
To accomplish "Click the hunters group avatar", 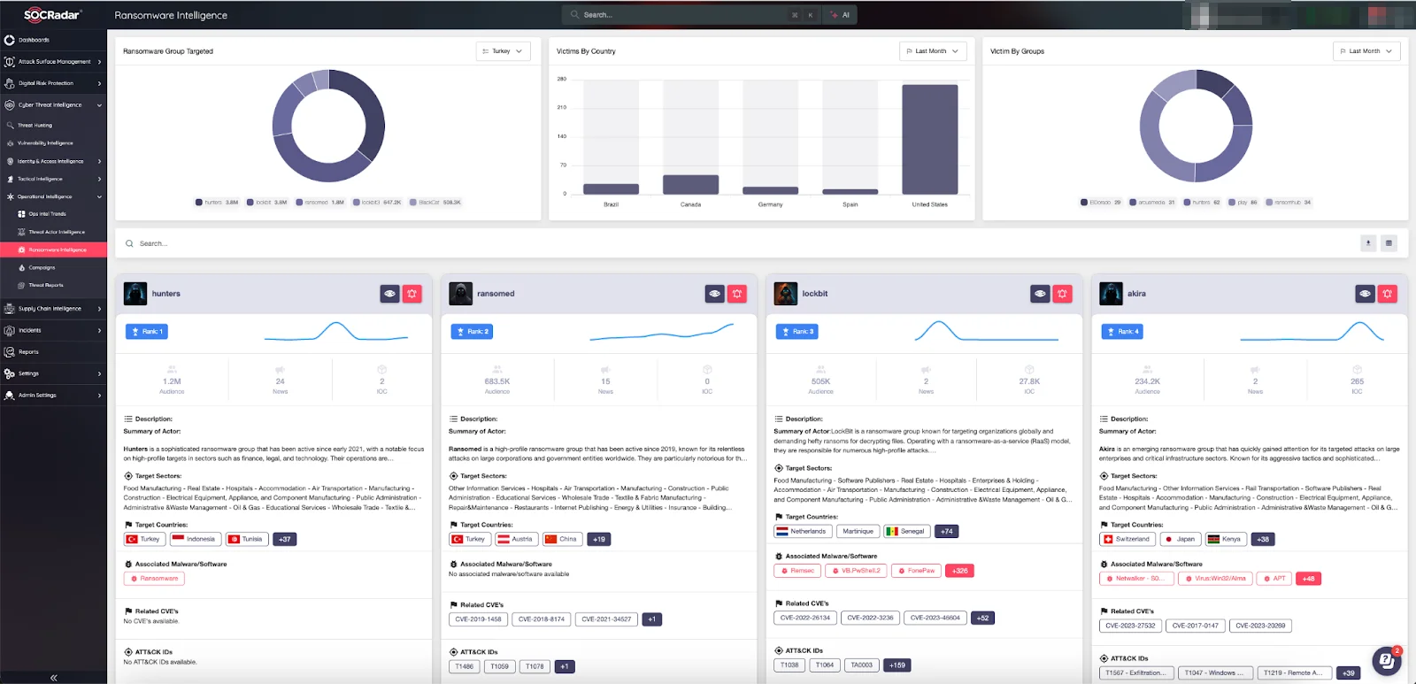I will click(x=135, y=294).
